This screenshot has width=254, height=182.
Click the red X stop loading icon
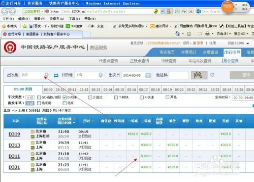click(191, 12)
